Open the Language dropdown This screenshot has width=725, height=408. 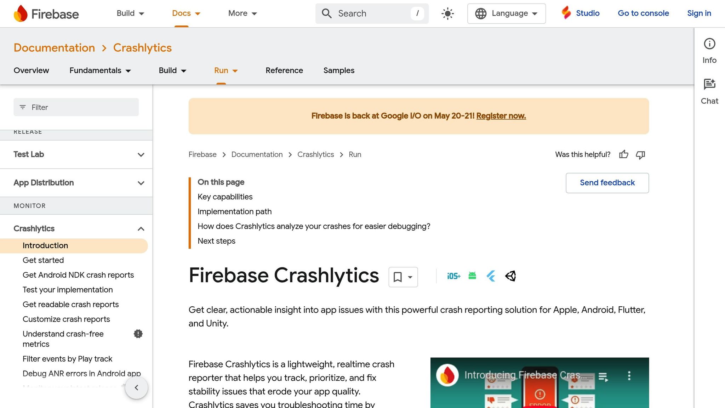pos(506,13)
